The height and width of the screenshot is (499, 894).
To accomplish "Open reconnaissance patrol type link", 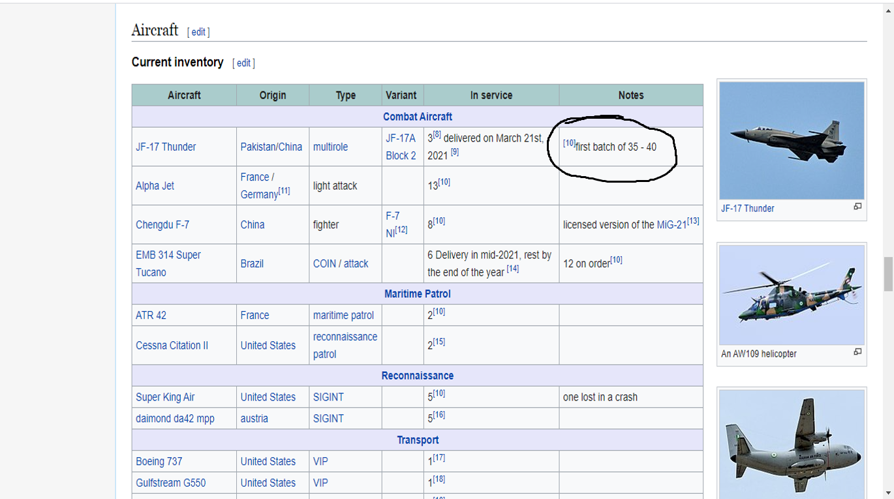I will [x=345, y=346].
